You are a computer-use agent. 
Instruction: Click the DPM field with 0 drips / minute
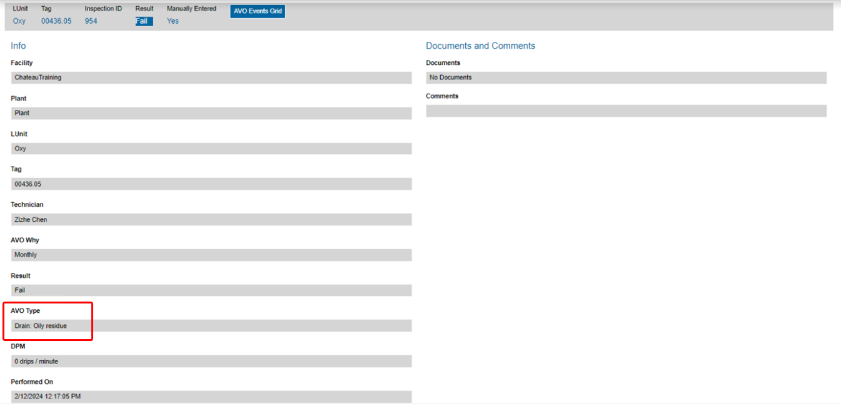211,362
